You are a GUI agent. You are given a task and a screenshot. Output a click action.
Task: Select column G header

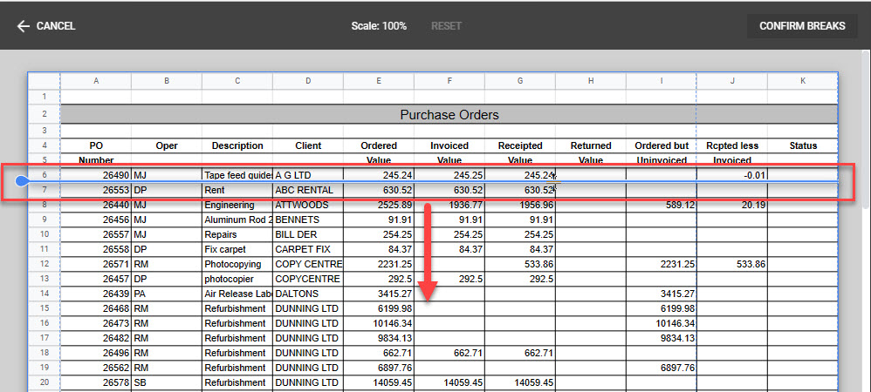point(519,81)
